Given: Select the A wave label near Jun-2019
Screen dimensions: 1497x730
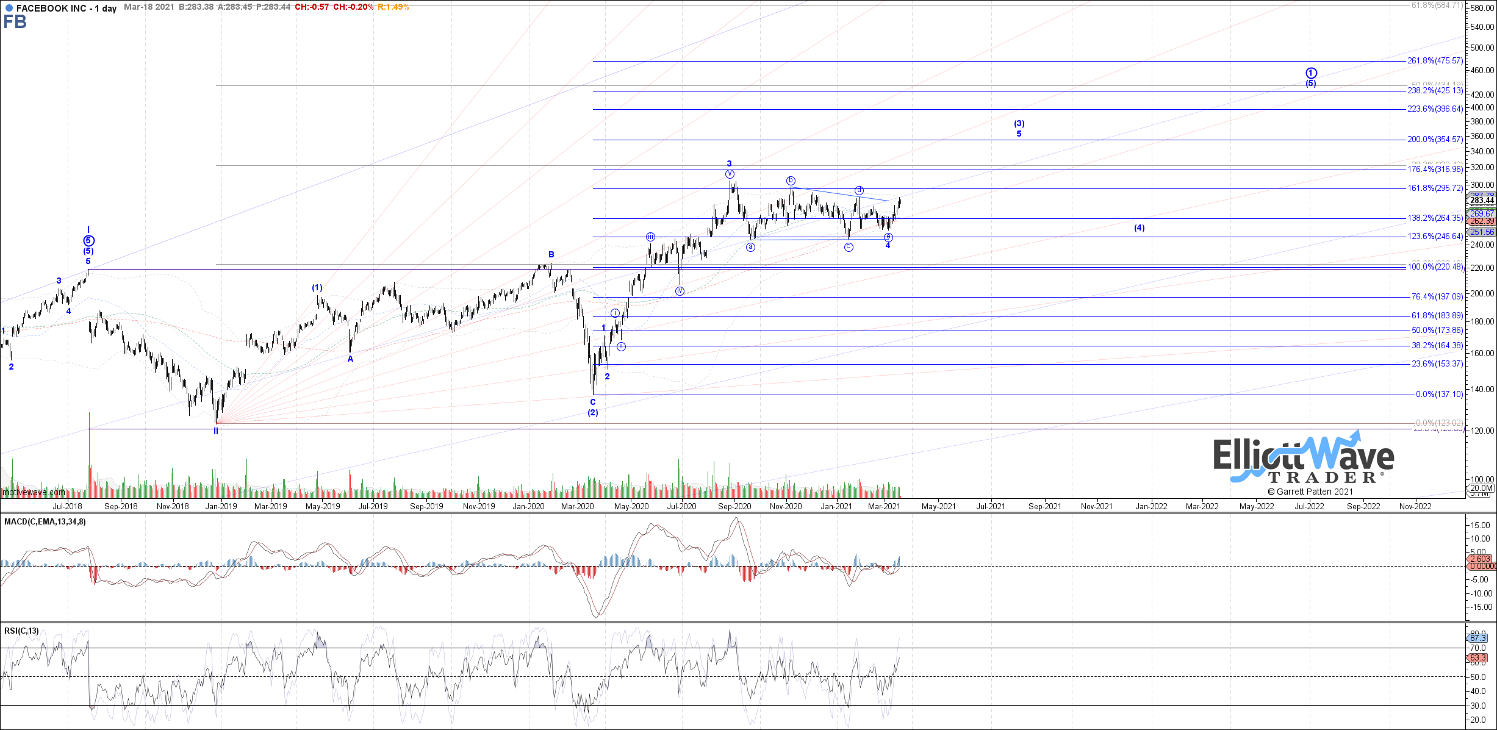Looking at the screenshot, I should [x=351, y=359].
